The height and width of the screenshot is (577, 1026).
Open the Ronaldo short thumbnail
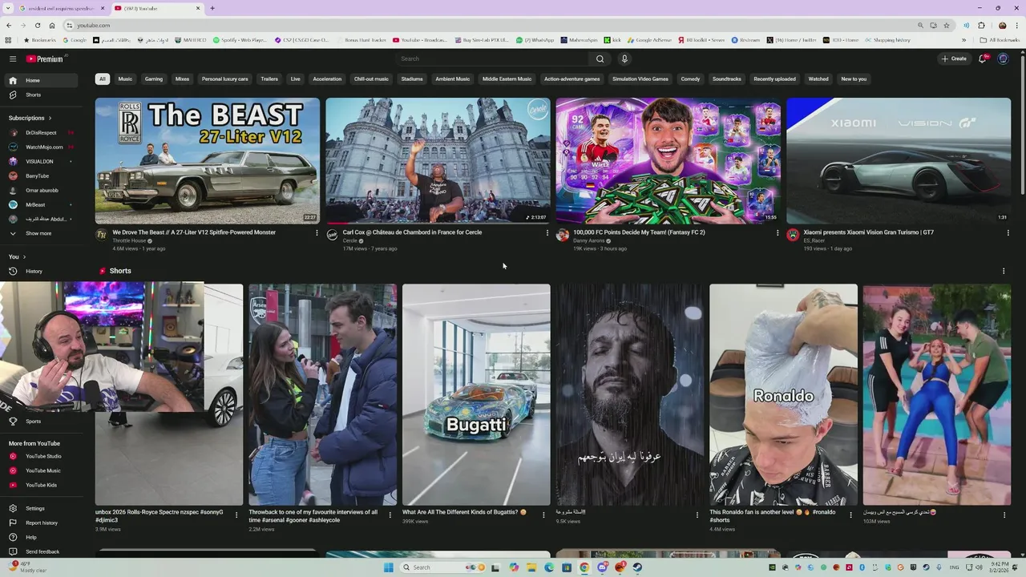(x=783, y=394)
